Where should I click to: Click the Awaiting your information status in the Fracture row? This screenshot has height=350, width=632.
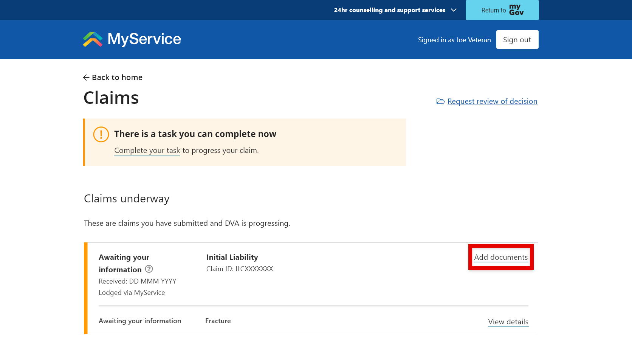click(140, 321)
